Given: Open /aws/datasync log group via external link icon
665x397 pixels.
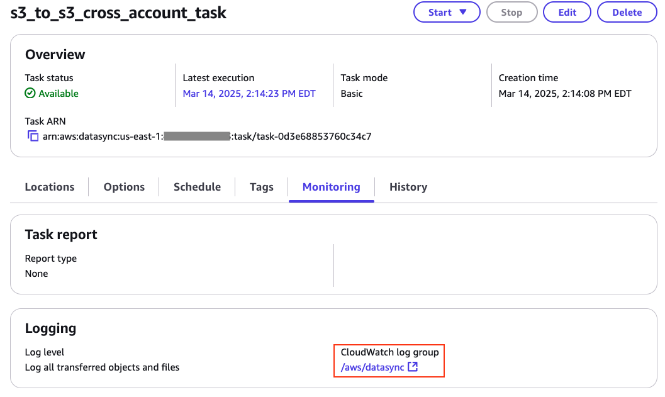Looking at the screenshot, I should (414, 367).
